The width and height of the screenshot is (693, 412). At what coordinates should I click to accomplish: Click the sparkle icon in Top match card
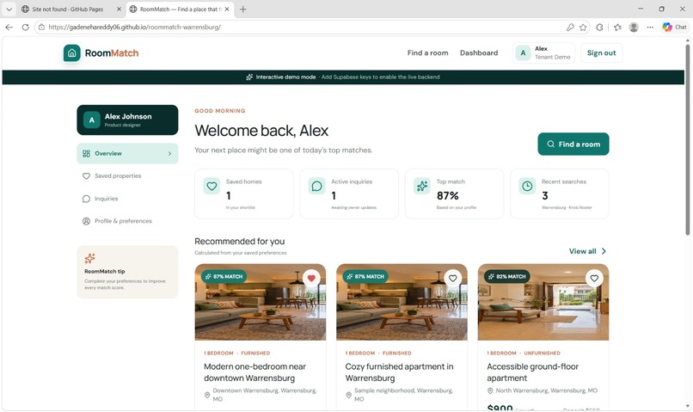coord(422,186)
